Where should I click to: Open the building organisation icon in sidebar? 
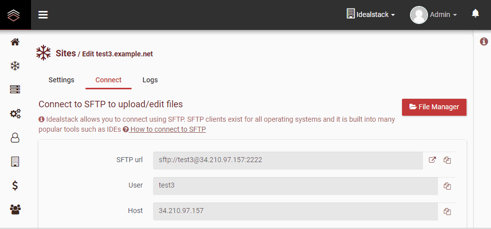(x=15, y=162)
